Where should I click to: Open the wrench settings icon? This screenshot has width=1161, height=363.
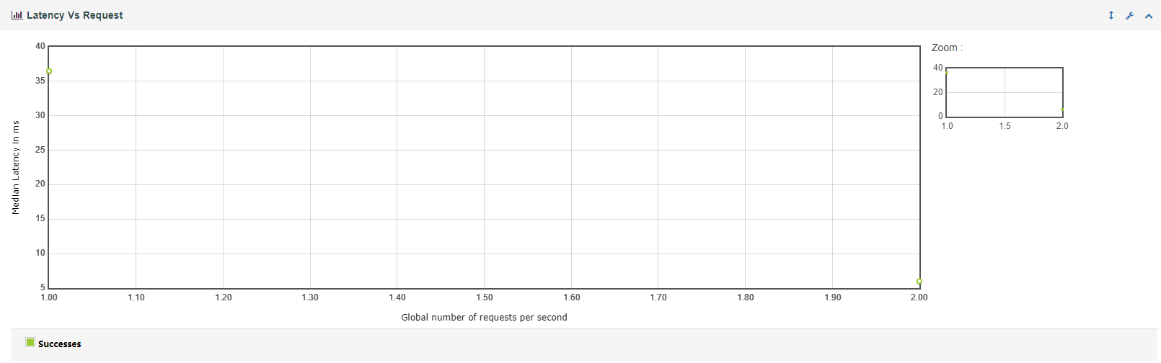1130,16
